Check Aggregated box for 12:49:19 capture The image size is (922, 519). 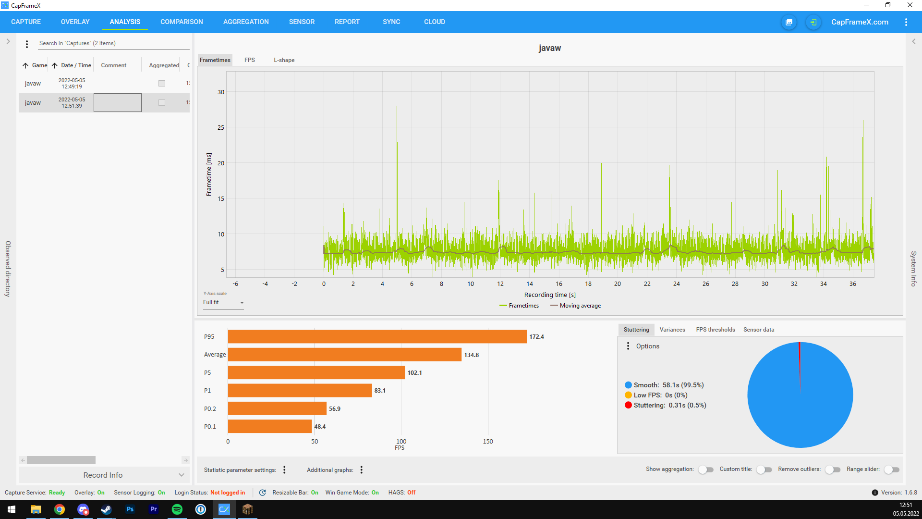coord(162,84)
